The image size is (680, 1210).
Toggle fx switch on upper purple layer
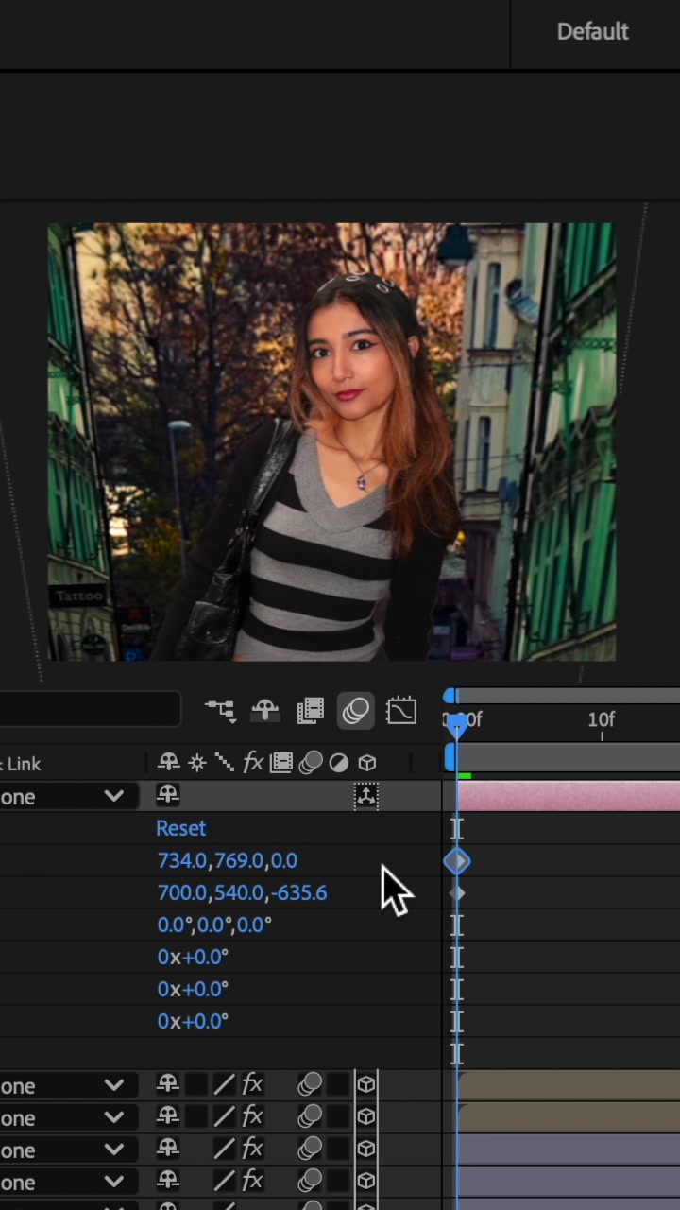tap(252, 1149)
